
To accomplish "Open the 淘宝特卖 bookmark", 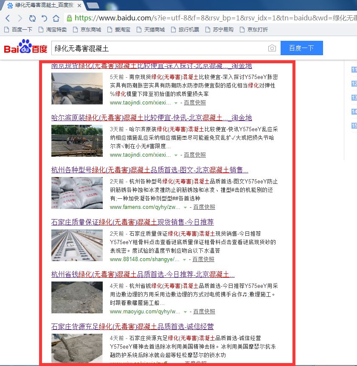I will [53, 30].
